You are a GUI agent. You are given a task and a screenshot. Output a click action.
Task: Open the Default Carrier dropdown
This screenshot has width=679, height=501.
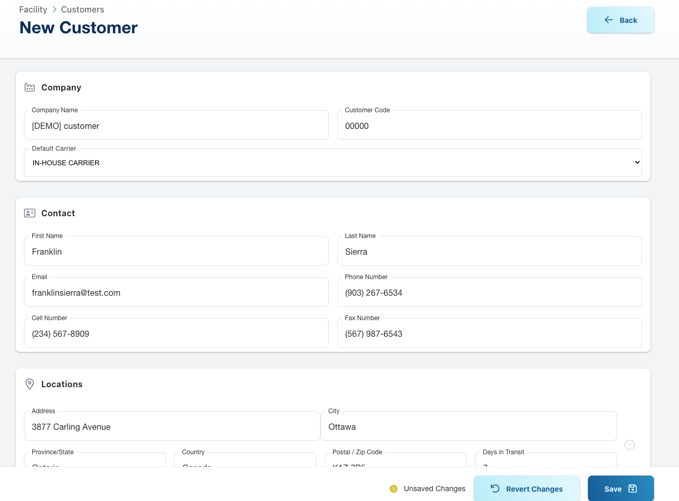[x=332, y=163]
